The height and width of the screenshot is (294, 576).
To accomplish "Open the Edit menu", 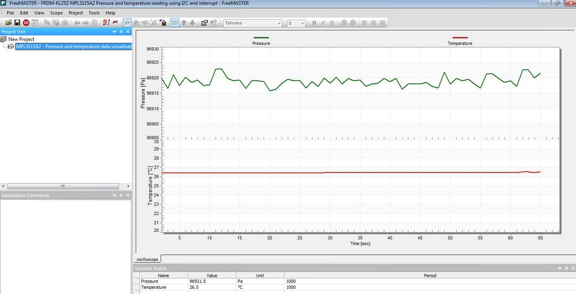I will pos(24,13).
